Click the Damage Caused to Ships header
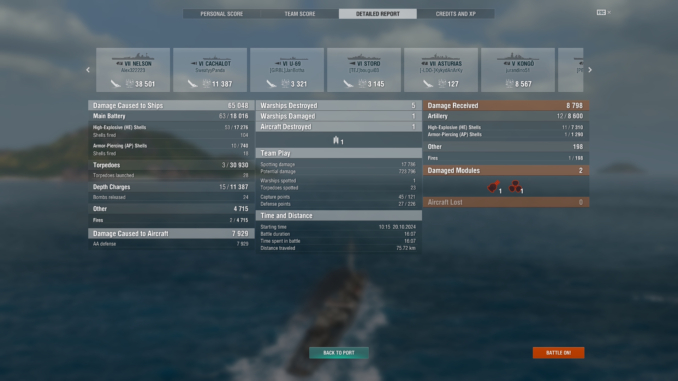This screenshot has width=678, height=381. tap(171, 105)
